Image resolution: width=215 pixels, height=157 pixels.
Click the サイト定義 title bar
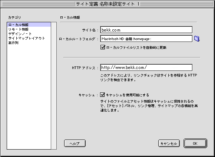point(107,4)
